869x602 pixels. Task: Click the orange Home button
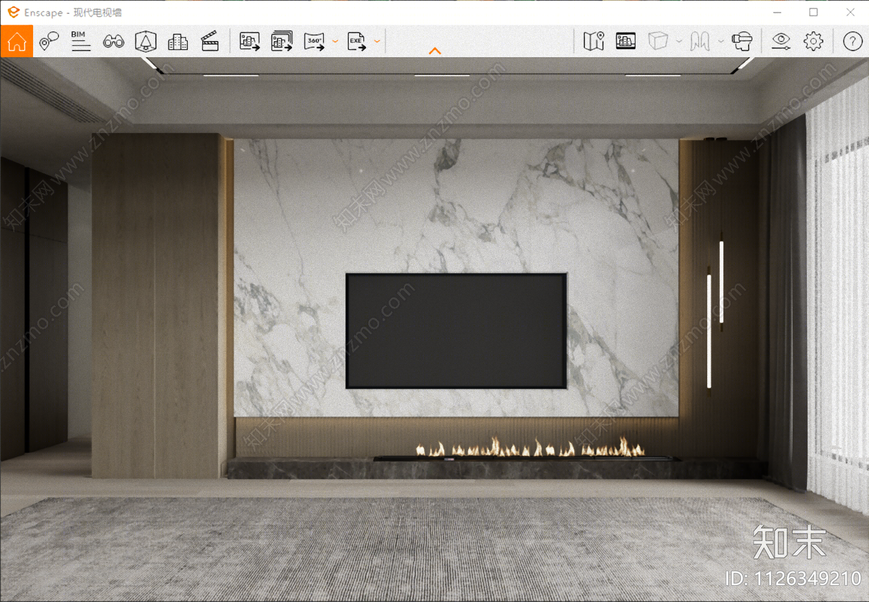tap(17, 42)
